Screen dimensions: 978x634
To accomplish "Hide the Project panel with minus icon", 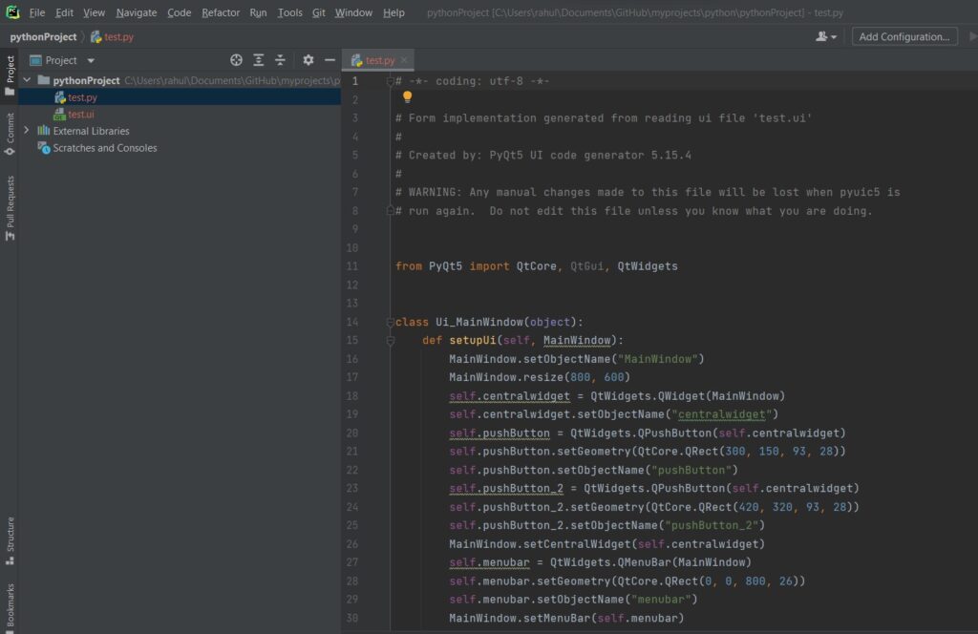I will (330, 60).
